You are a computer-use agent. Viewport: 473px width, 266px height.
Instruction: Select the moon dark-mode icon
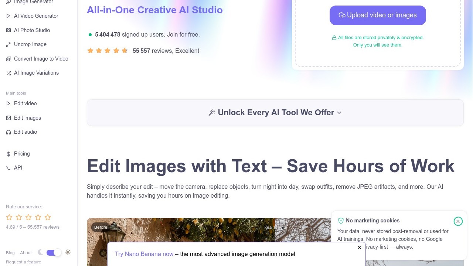(40, 252)
